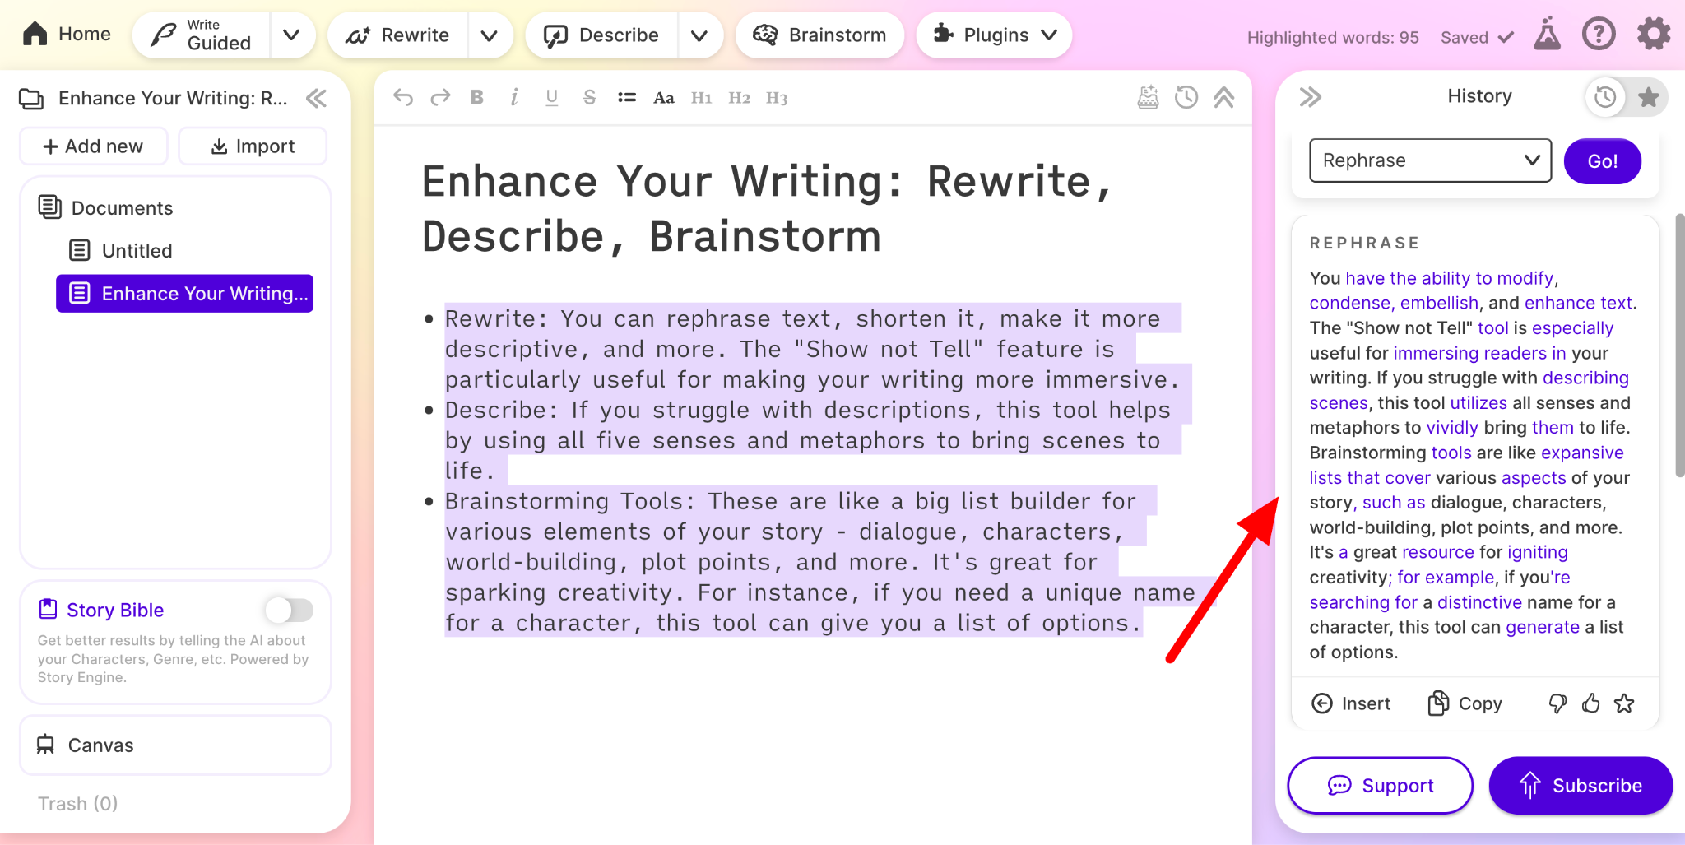The width and height of the screenshot is (1685, 845).
Task: Switch to the starred items view
Action: (x=1648, y=97)
